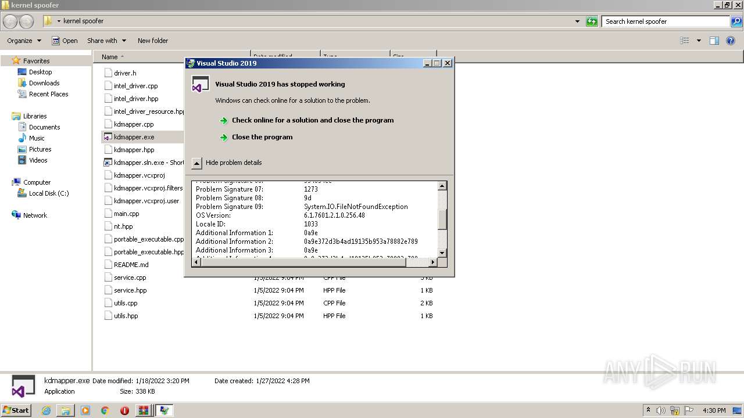Toggle the preview pane
This screenshot has height=418, width=744.
(x=714, y=41)
